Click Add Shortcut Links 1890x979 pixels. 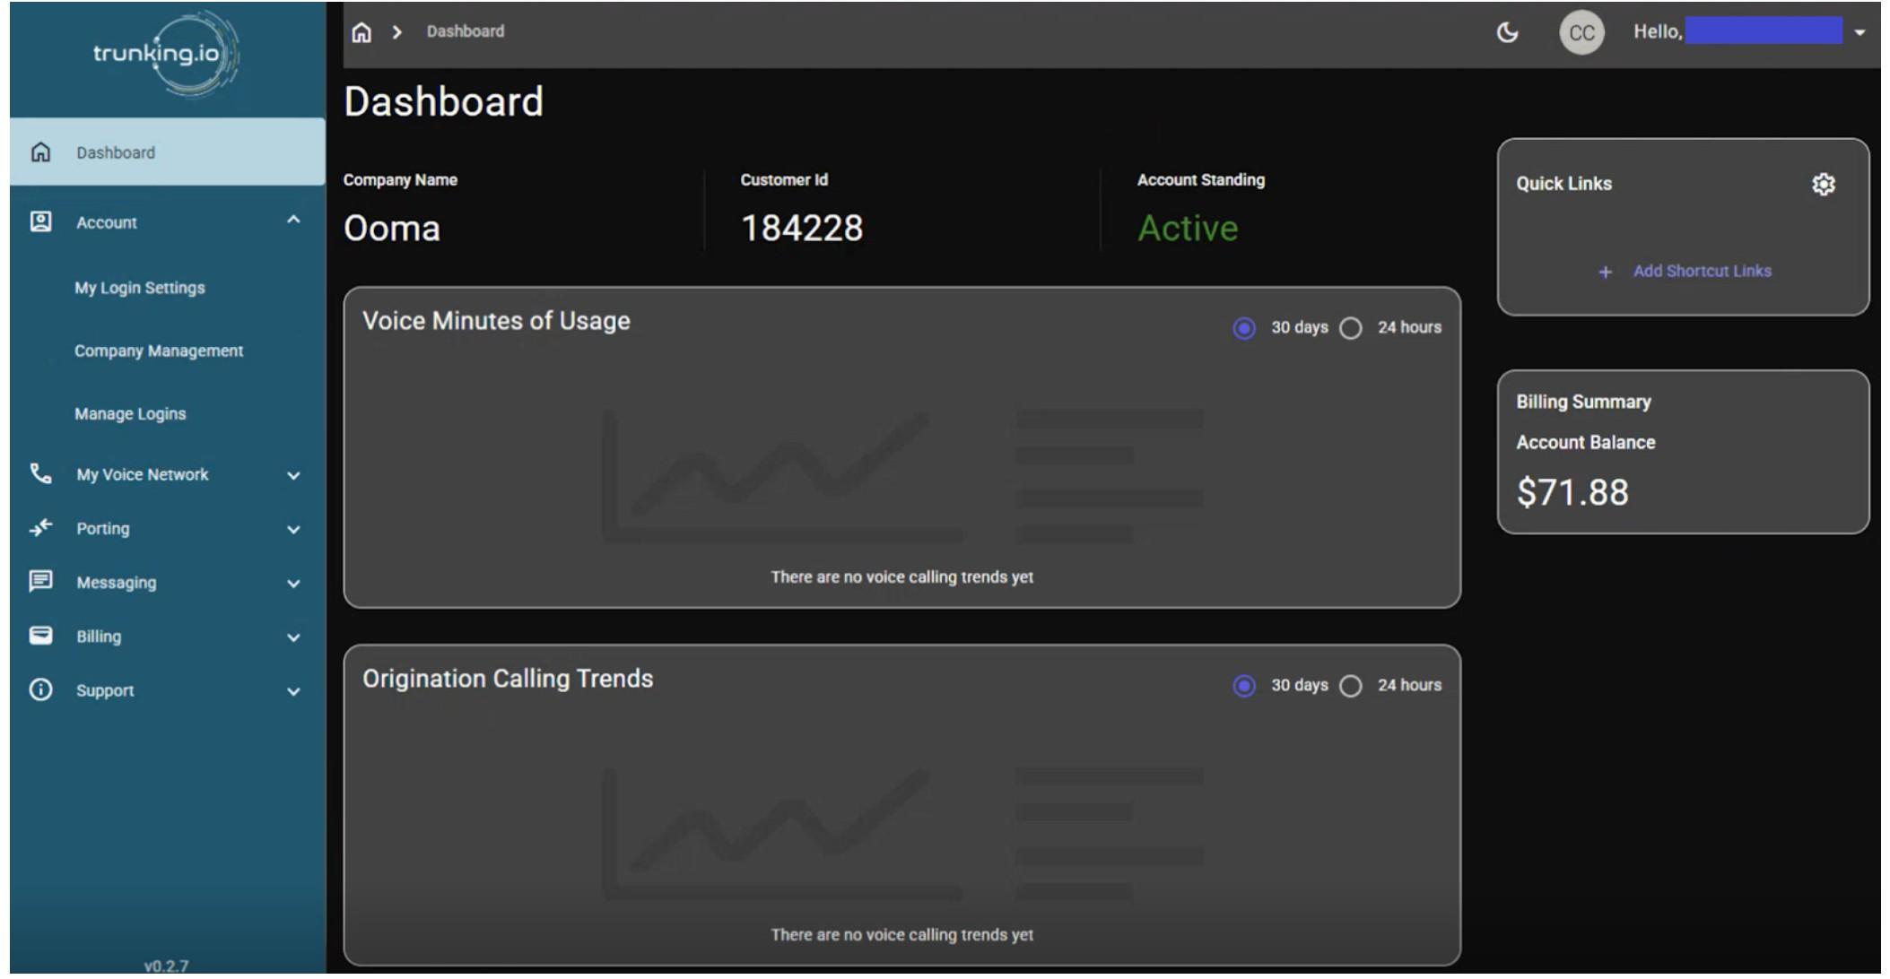(1701, 271)
